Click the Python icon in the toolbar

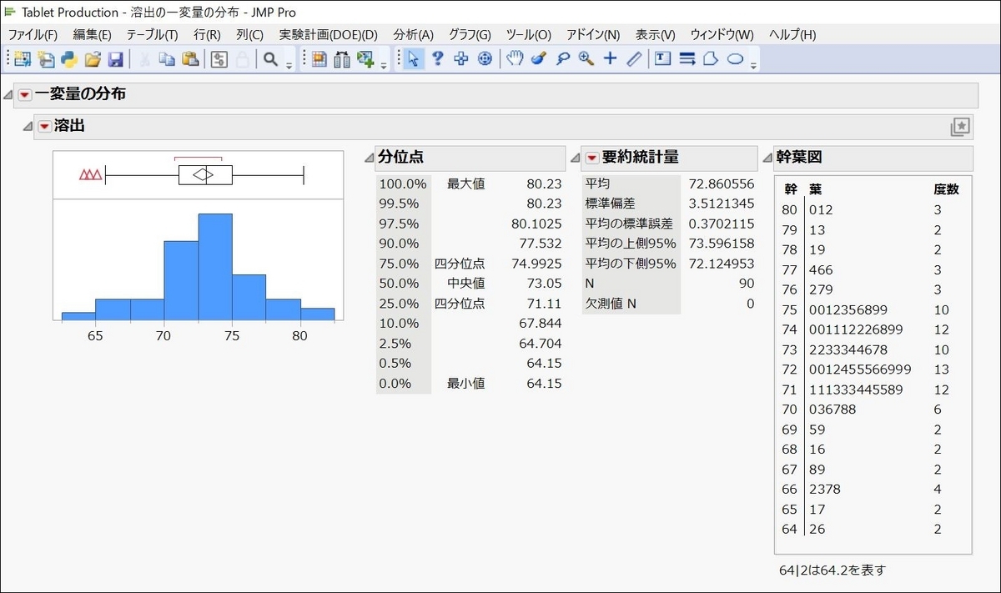[69, 59]
